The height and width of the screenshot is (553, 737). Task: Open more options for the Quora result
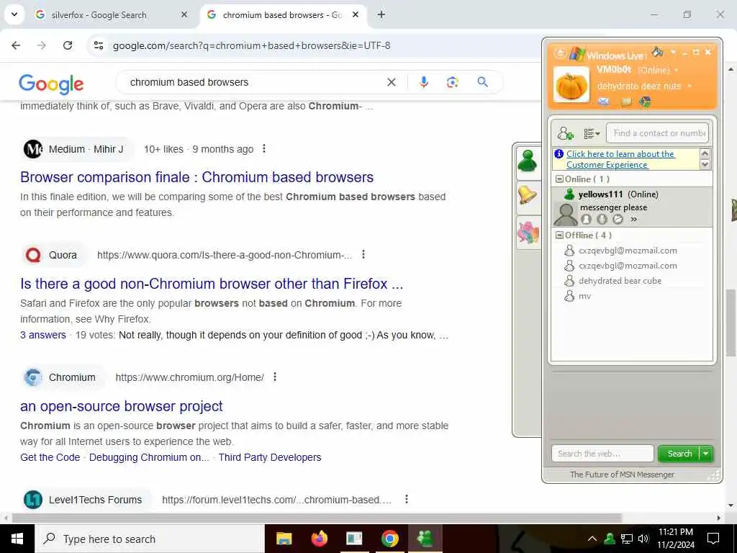[363, 254]
